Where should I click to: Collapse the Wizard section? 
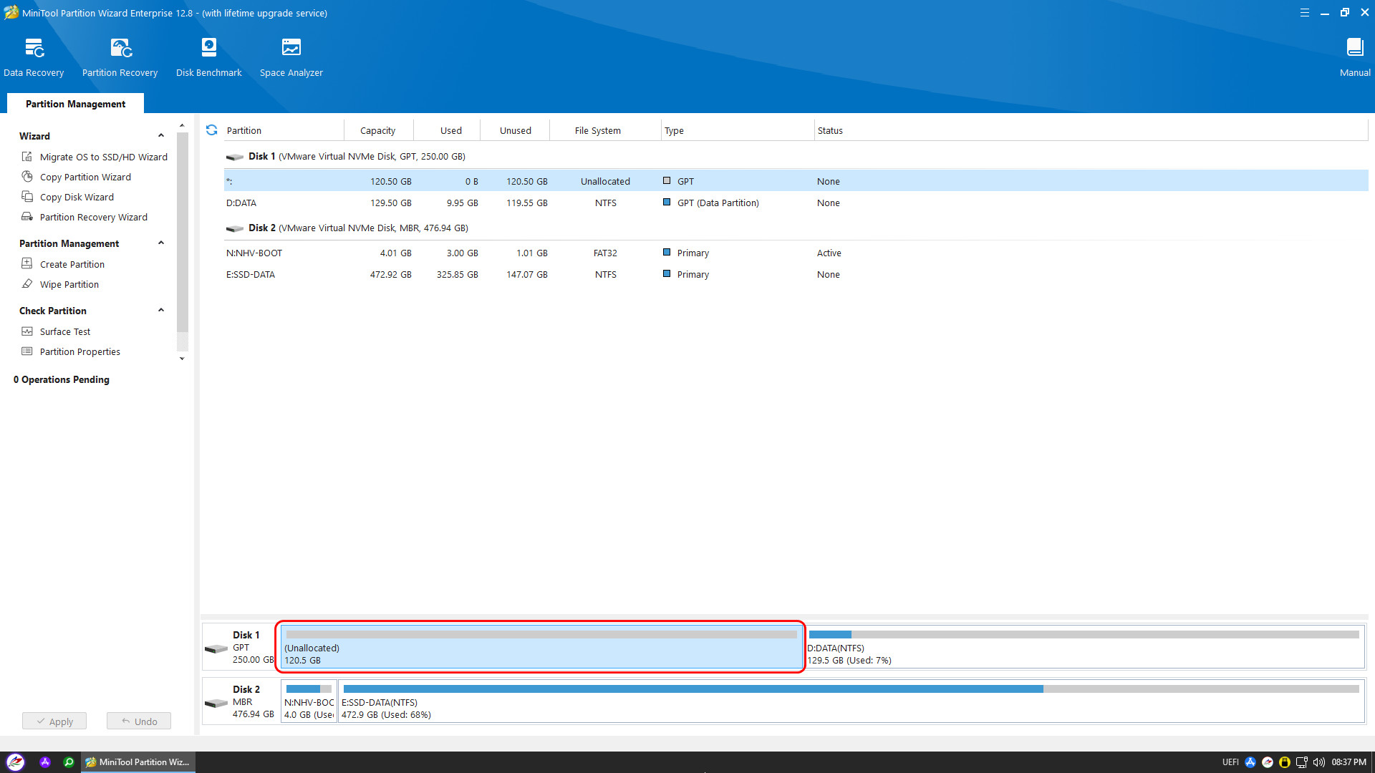(x=161, y=136)
